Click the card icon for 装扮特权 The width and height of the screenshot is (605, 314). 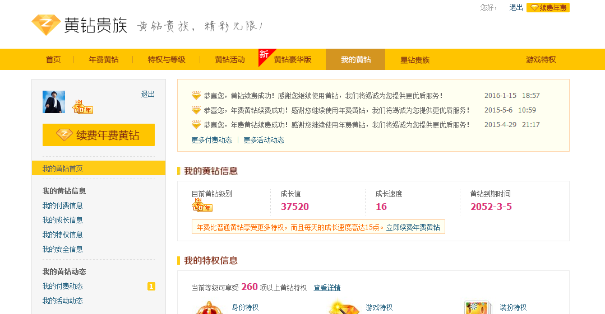478,307
